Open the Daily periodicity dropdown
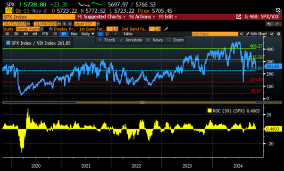Image resolution: width=284 pixels, height=171 pixels. (x=88, y=34)
